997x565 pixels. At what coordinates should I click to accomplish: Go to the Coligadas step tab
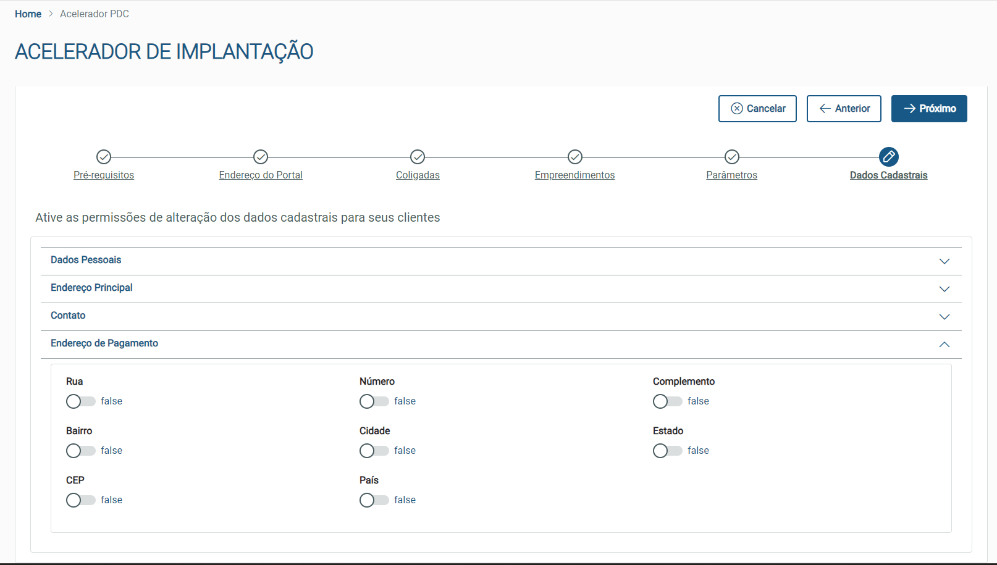click(418, 175)
